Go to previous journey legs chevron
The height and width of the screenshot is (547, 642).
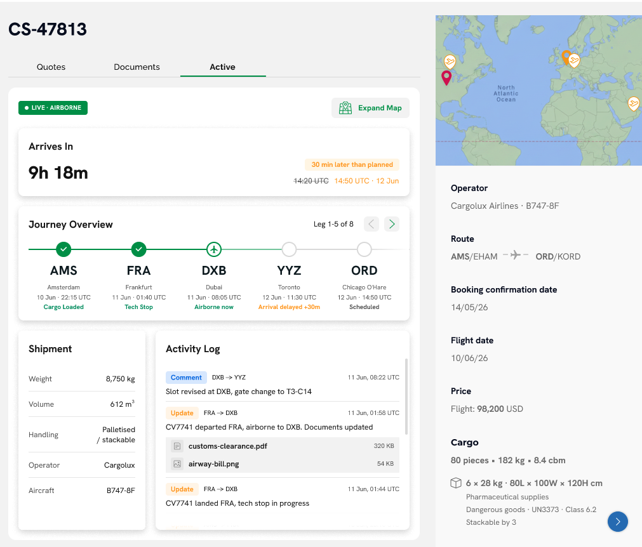(371, 224)
